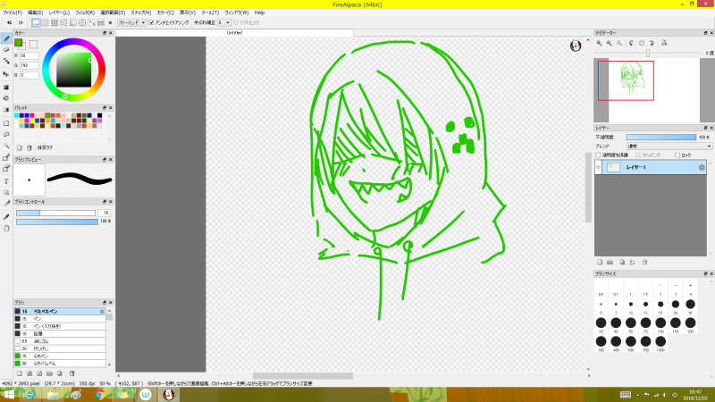715x402 pixels.
Task: Select the Hand tool
Action: pos(6,229)
